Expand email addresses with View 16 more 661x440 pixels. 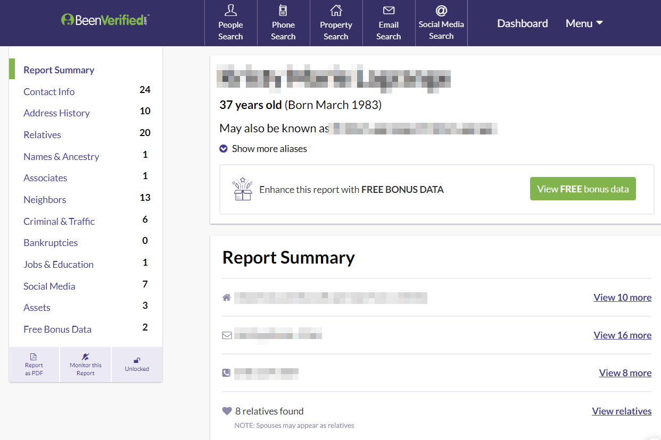[622, 335]
